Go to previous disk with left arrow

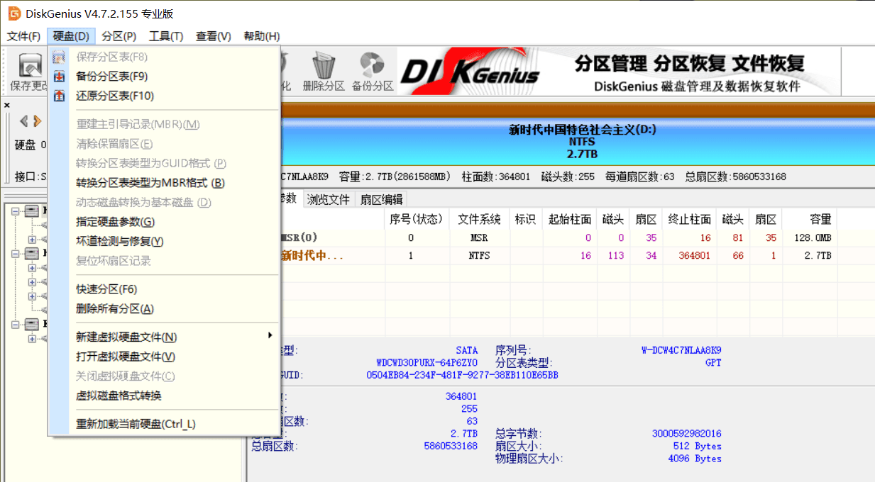[x=23, y=121]
